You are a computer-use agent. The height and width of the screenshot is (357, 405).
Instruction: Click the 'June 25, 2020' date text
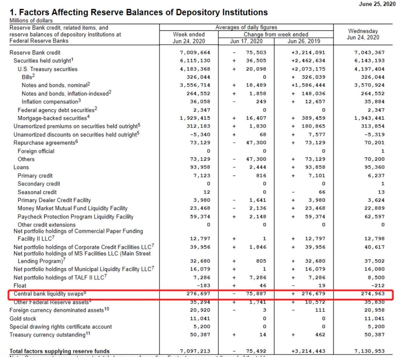(377, 4)
